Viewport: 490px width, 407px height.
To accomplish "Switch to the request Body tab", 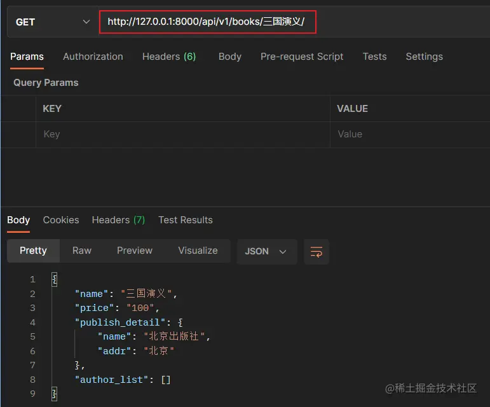I will coord(229,57).
